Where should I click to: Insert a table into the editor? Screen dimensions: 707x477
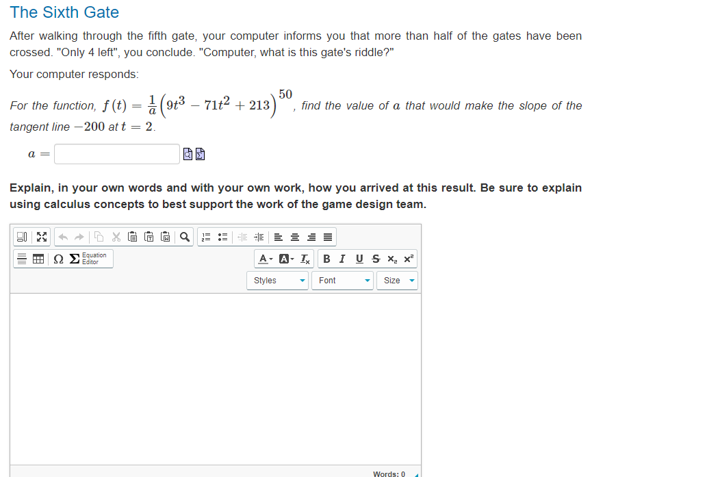tap(38, 259)
